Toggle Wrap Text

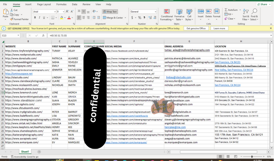(110, 11)
